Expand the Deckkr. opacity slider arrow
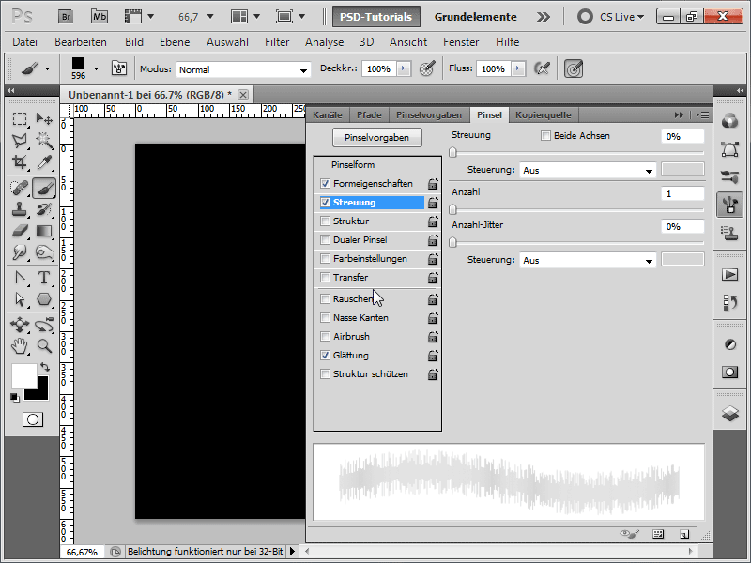 coord(404,68)
